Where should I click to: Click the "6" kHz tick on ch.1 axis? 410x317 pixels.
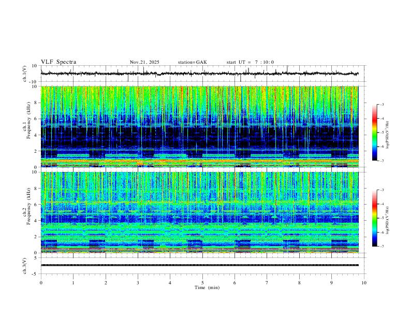[36, 119]
